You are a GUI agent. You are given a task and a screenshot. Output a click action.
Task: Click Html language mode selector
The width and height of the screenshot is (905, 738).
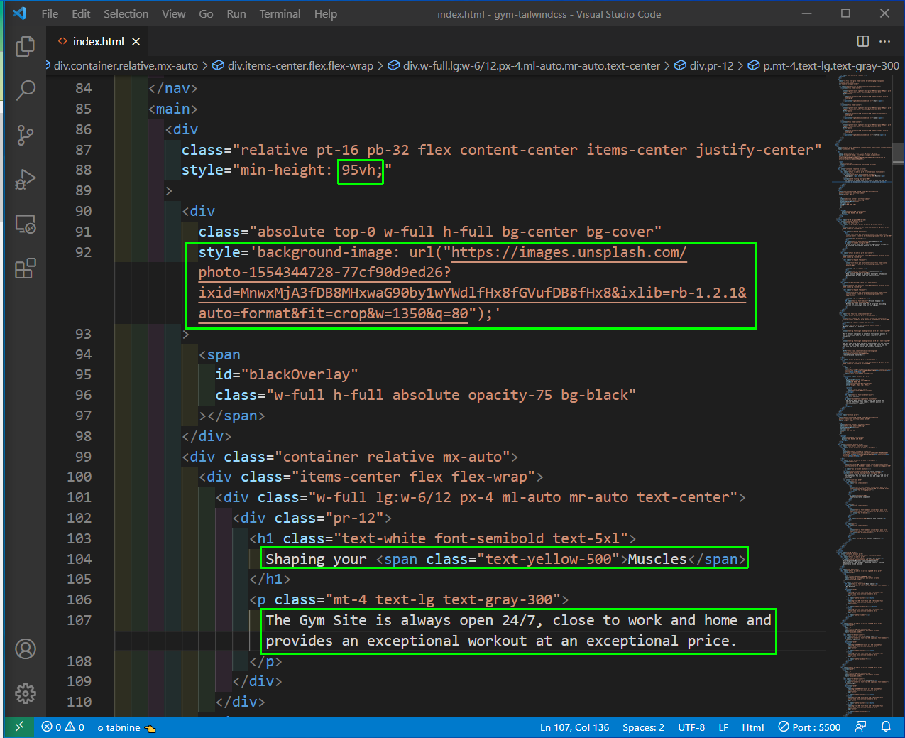click(x=753, y=727)
